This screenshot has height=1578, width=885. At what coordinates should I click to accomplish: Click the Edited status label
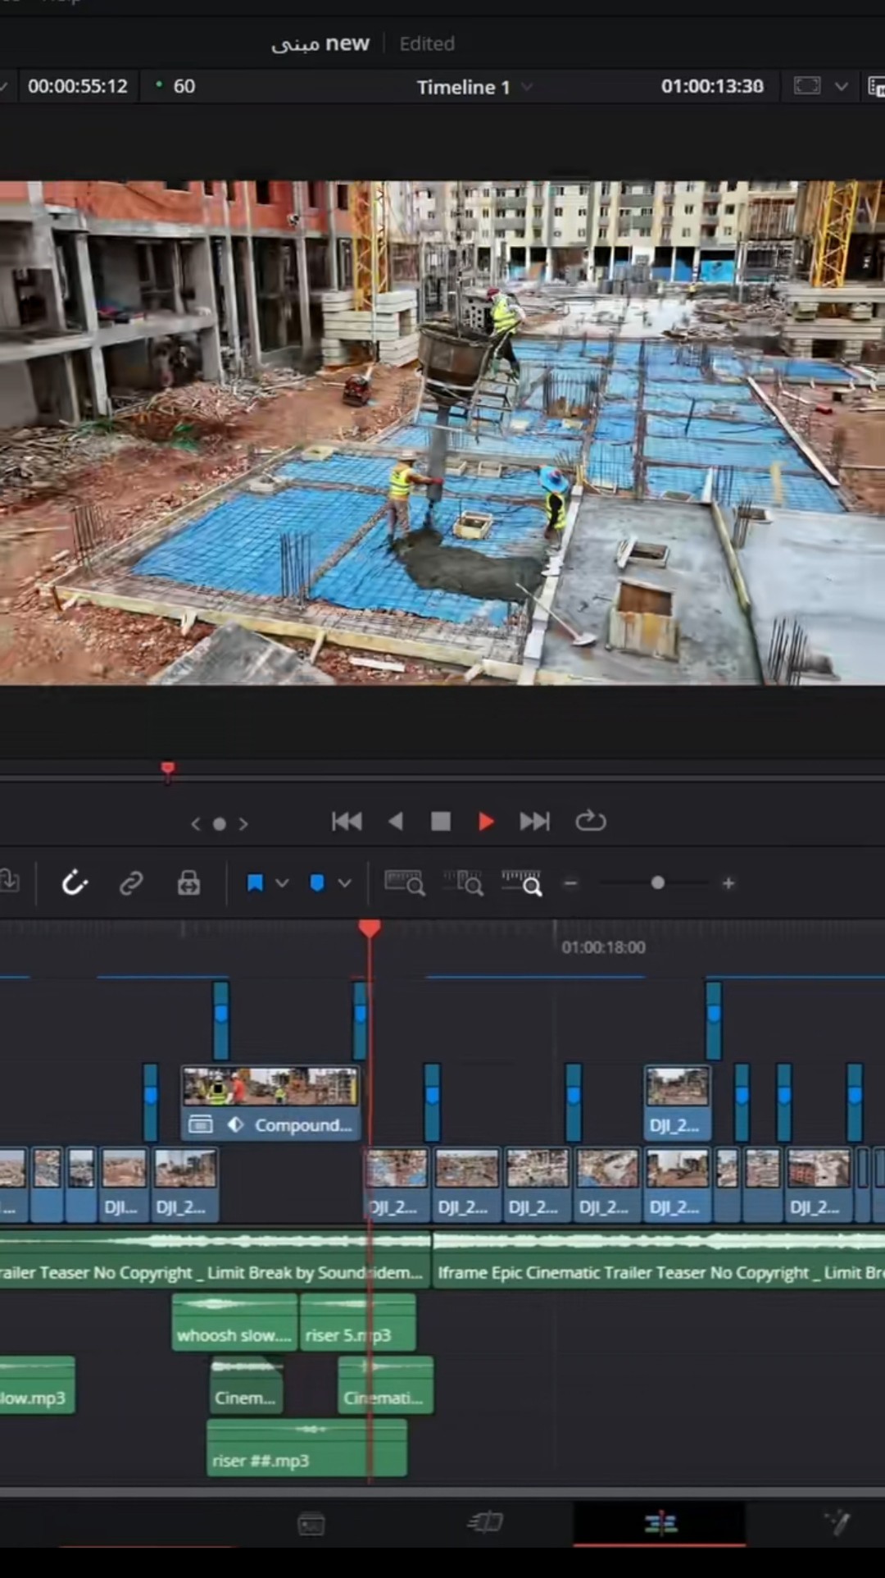(x=427, y=43)
